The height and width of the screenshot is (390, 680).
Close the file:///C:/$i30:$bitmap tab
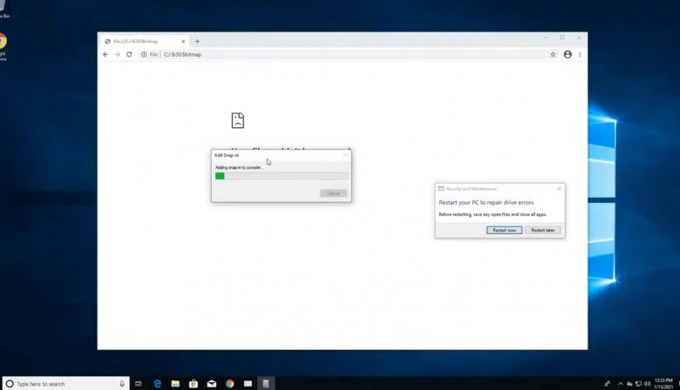point(183,41)
